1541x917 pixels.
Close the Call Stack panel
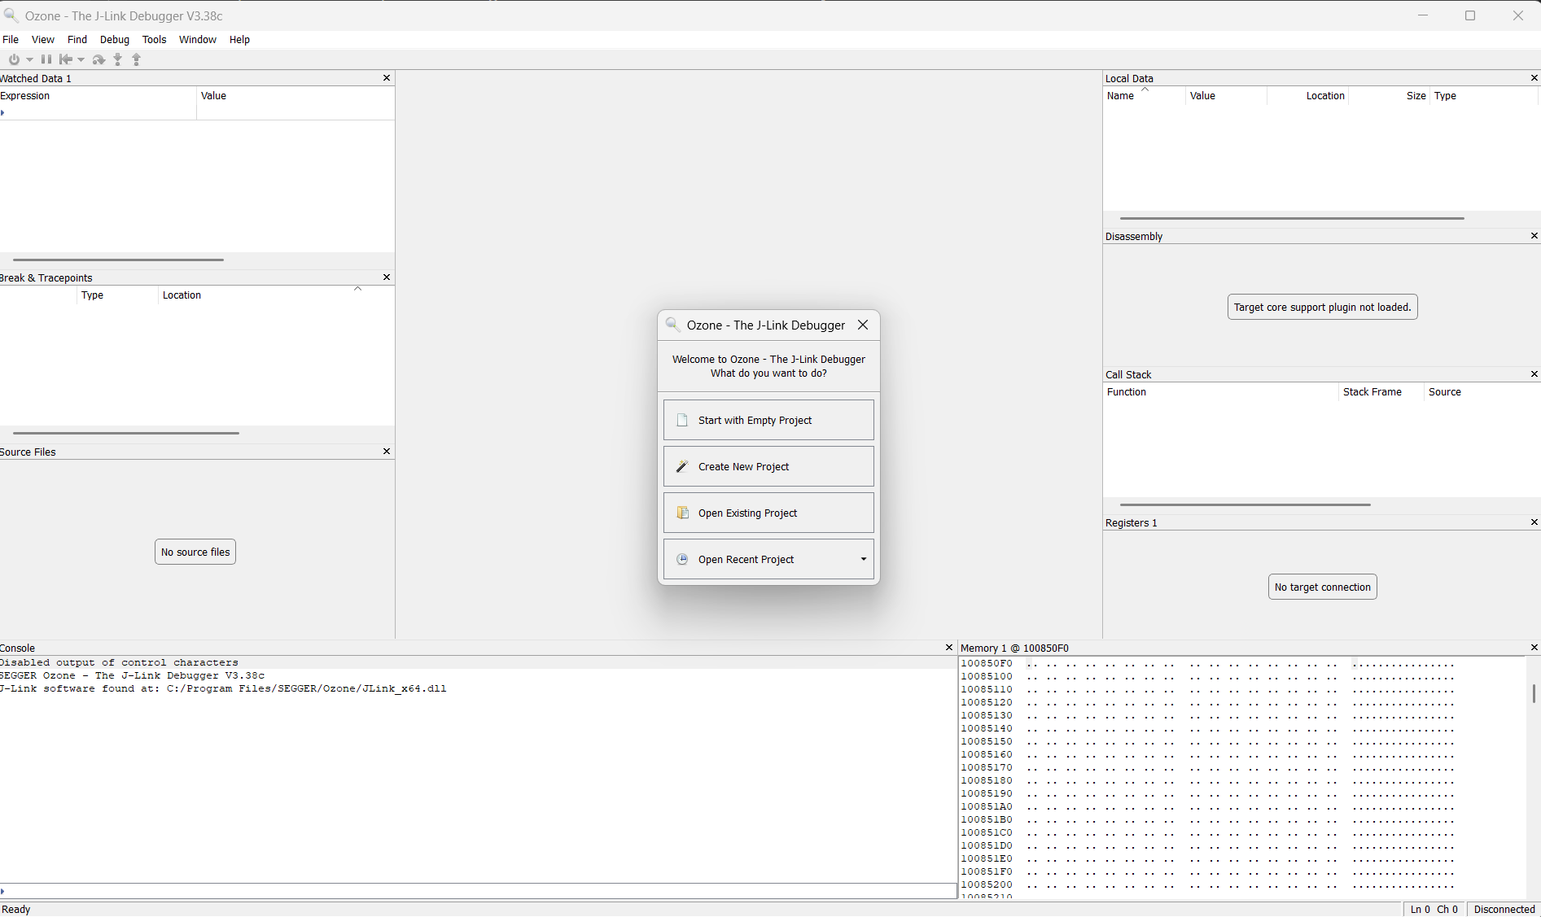coord(1534,374)
